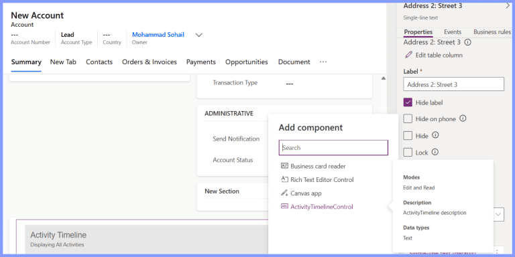Select Rich Text Editor Control component
This screenshot has height=257, width=515.
(317, 179)
